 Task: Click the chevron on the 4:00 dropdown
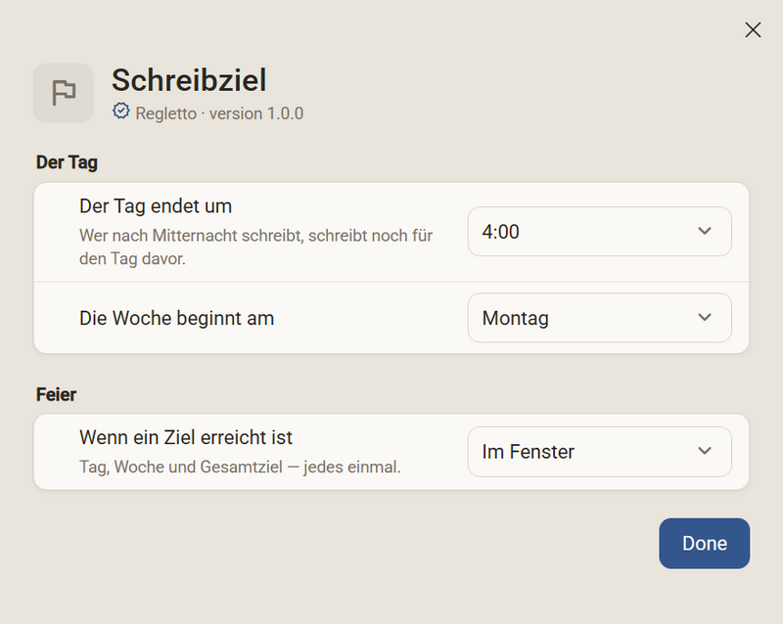coord(705,231)
